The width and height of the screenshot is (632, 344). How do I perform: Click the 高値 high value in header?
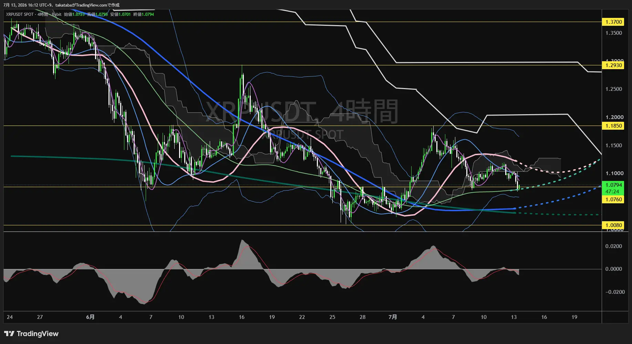coord(97,14)
